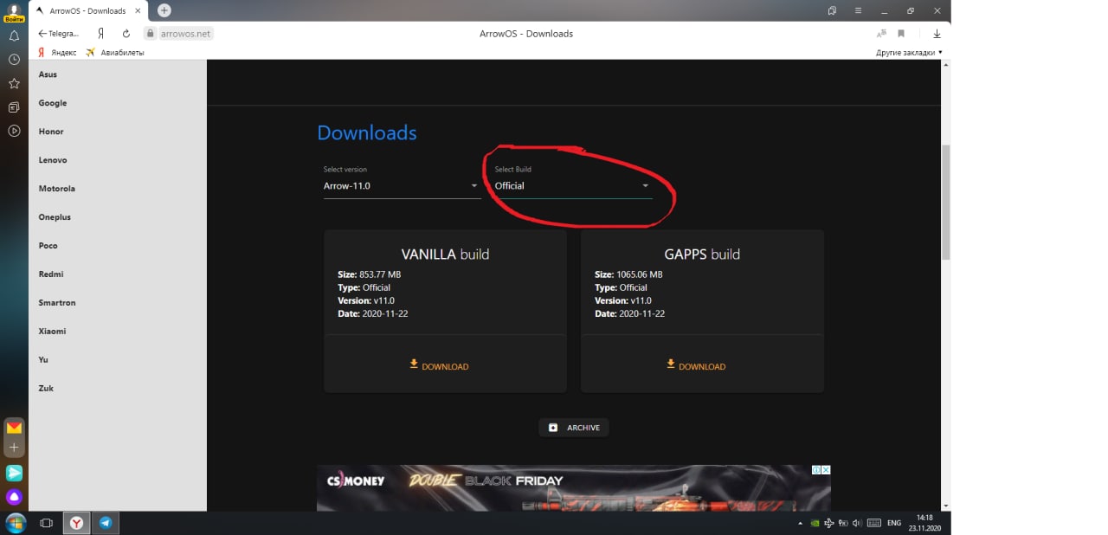
Task: Open the ARCHIVE button
Action: pos(574,428)
